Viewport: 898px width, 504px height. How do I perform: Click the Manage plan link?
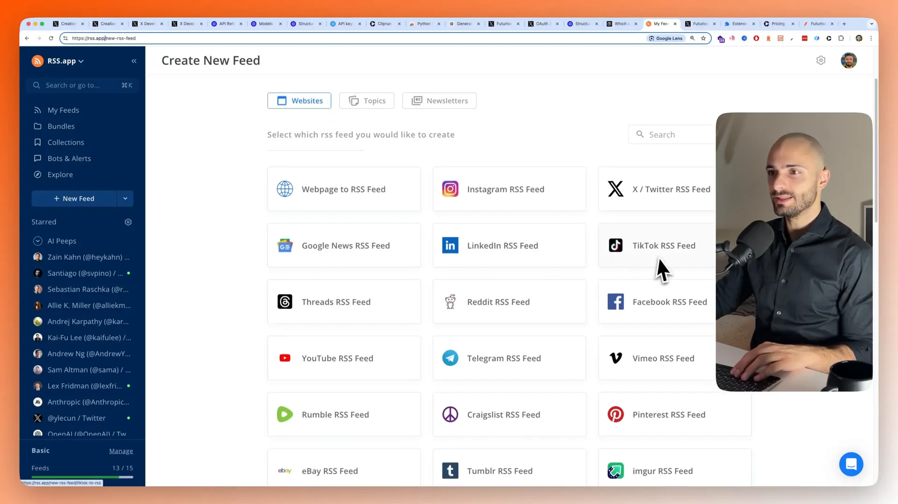[121, 451]
